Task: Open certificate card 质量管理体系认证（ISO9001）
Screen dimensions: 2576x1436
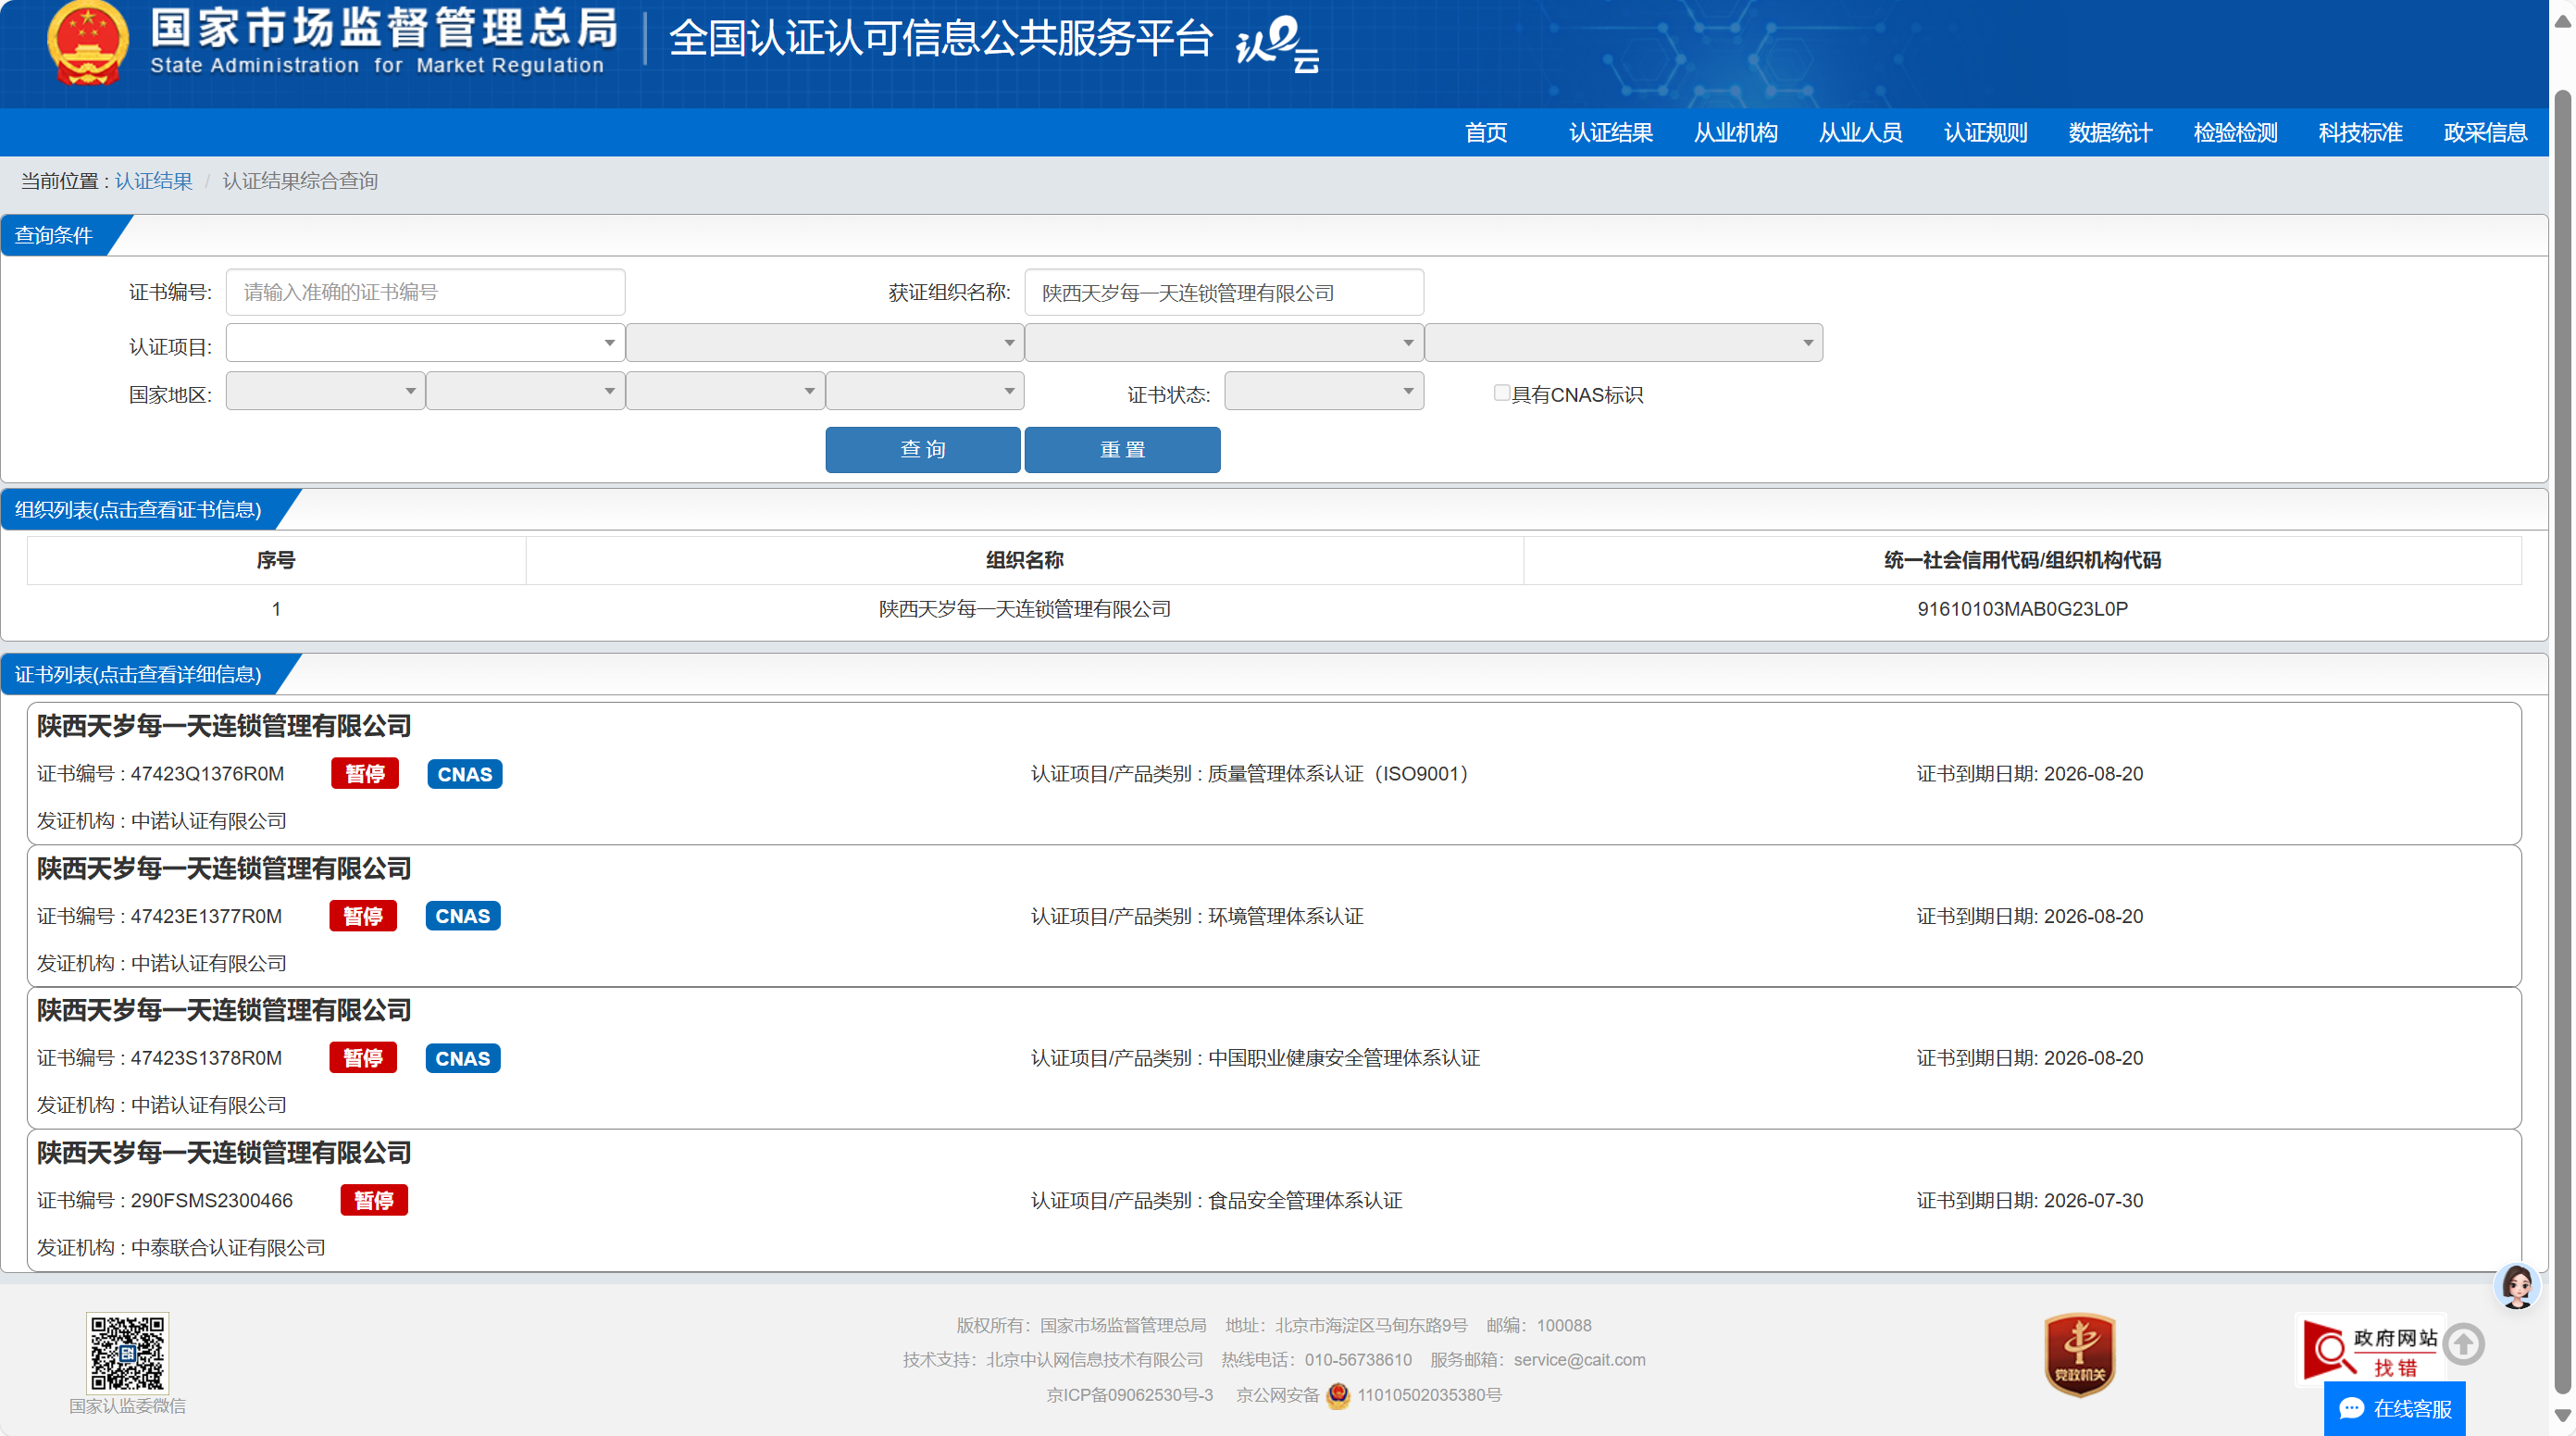Action: click(1274, 773)
